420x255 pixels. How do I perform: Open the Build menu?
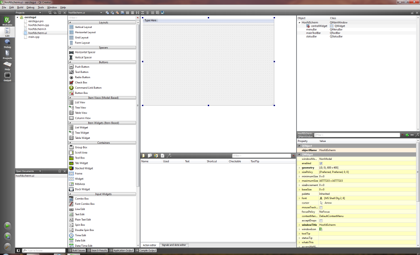point(20,7)
